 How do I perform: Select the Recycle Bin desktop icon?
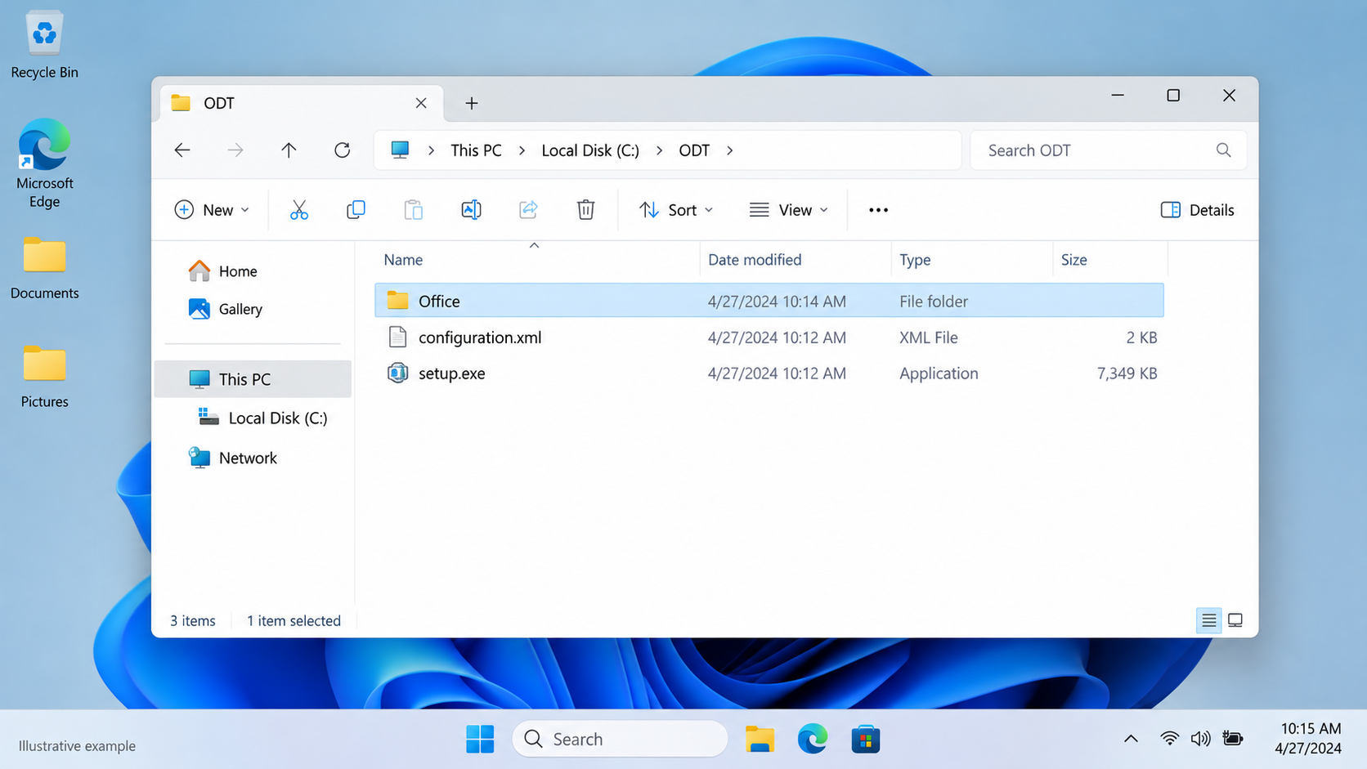[x=44, y=44]
